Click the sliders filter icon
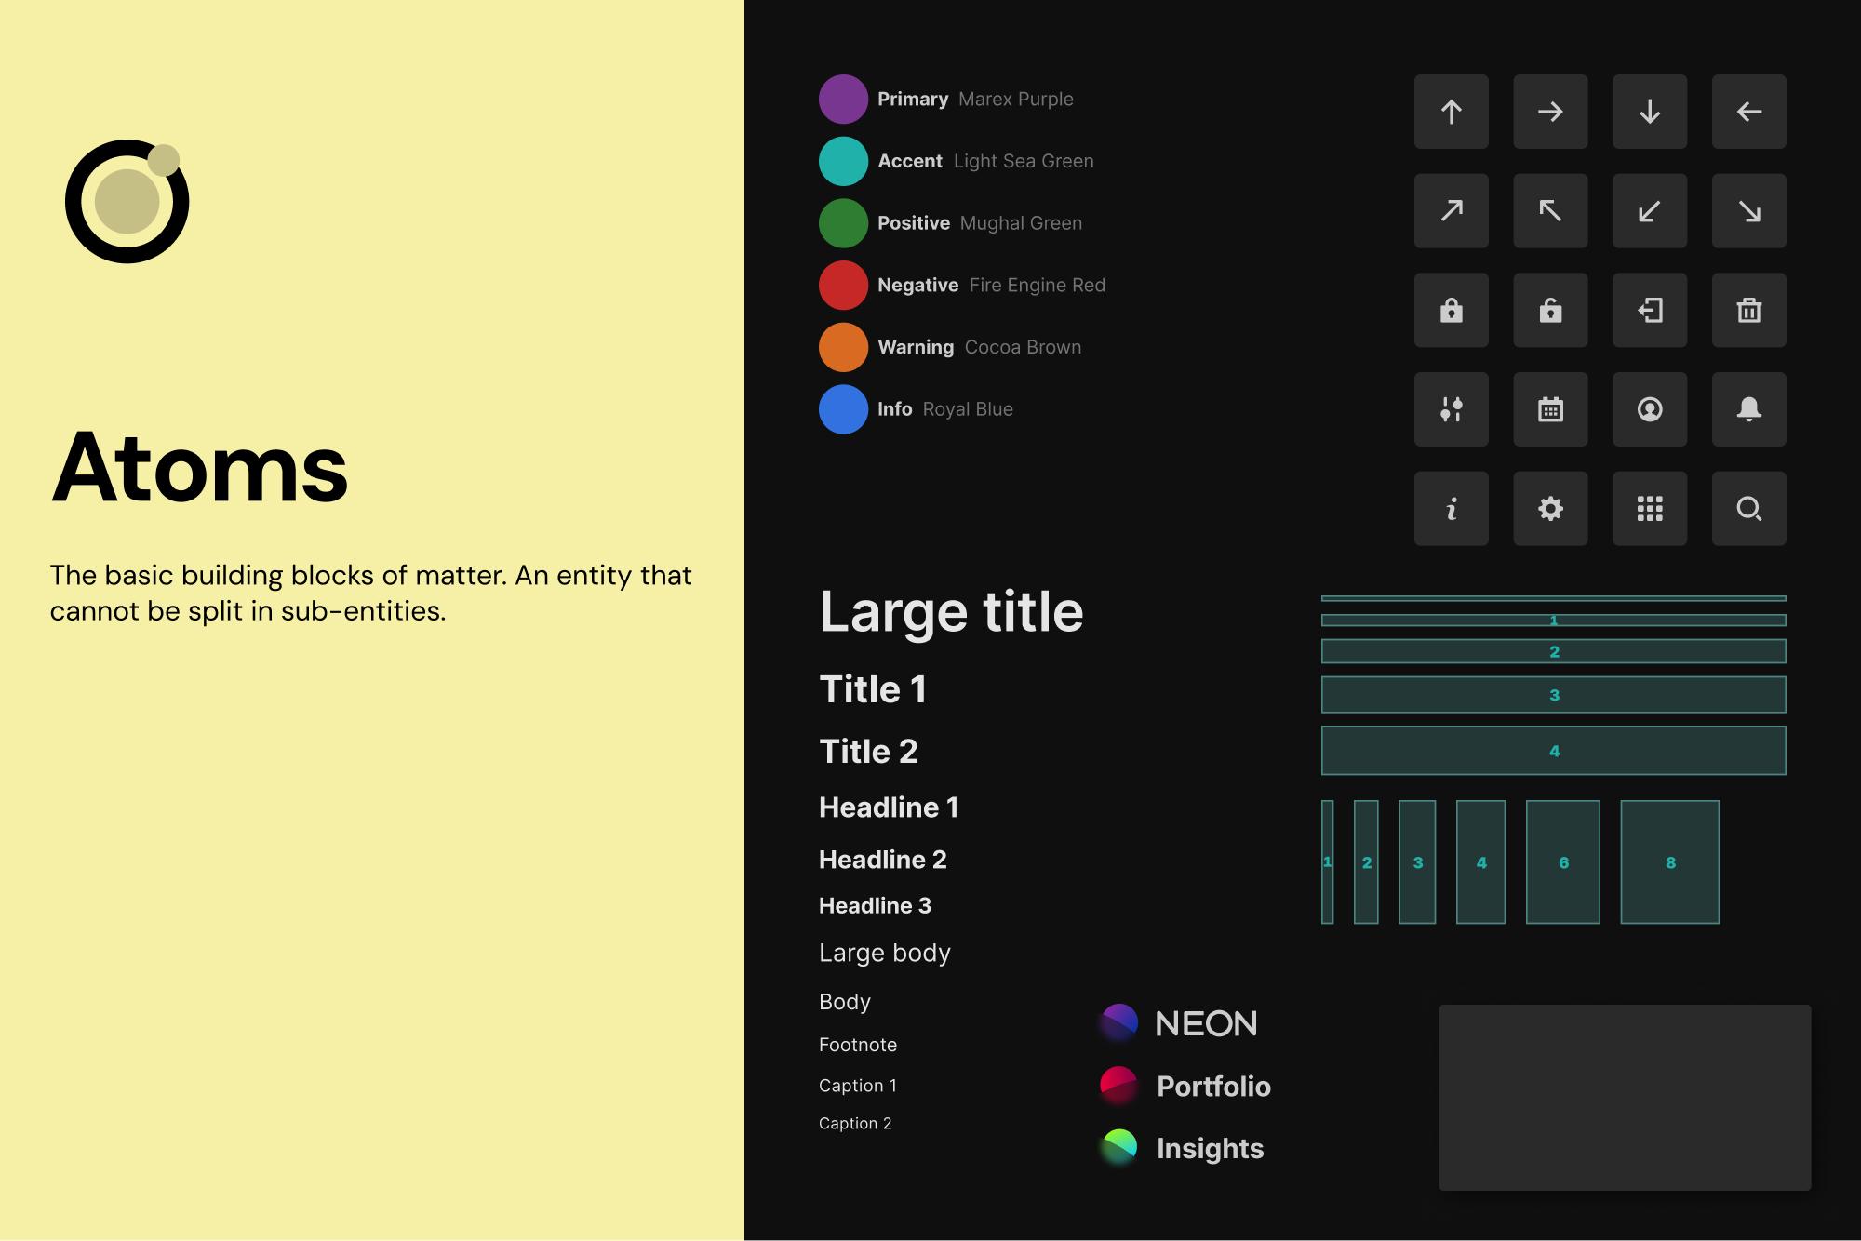 click(1452, 409)
